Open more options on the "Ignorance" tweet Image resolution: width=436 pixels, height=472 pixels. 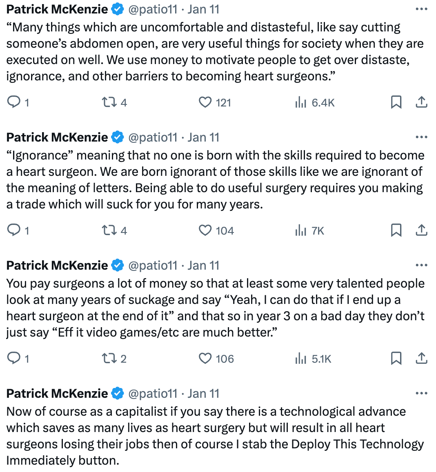421,137
